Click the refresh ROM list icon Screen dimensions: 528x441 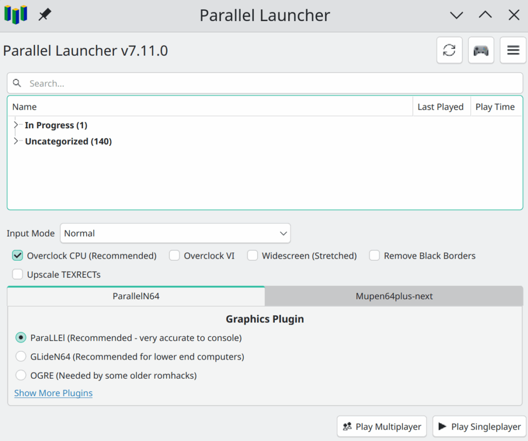449,50
